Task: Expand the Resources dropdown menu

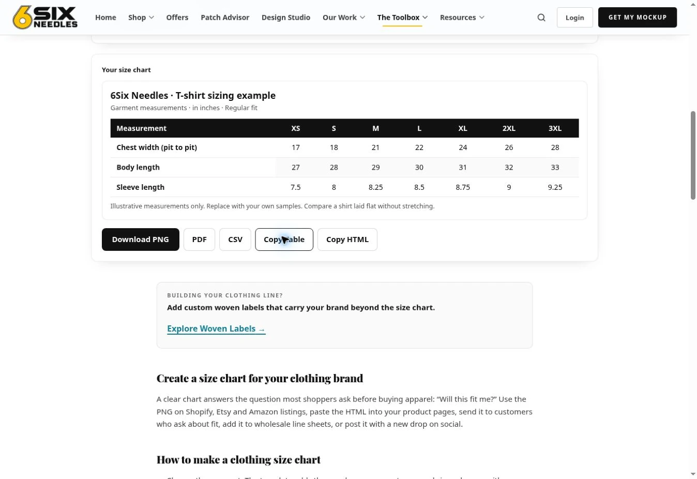Action: pos(462,18)
